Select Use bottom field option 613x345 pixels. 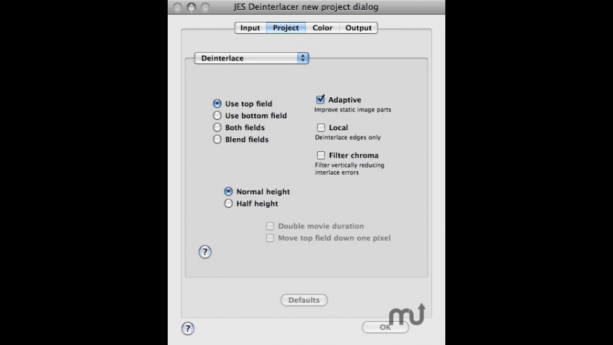(217, 115)
